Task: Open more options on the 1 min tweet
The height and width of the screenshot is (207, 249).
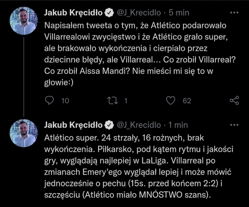Action: tap(234, 124)
